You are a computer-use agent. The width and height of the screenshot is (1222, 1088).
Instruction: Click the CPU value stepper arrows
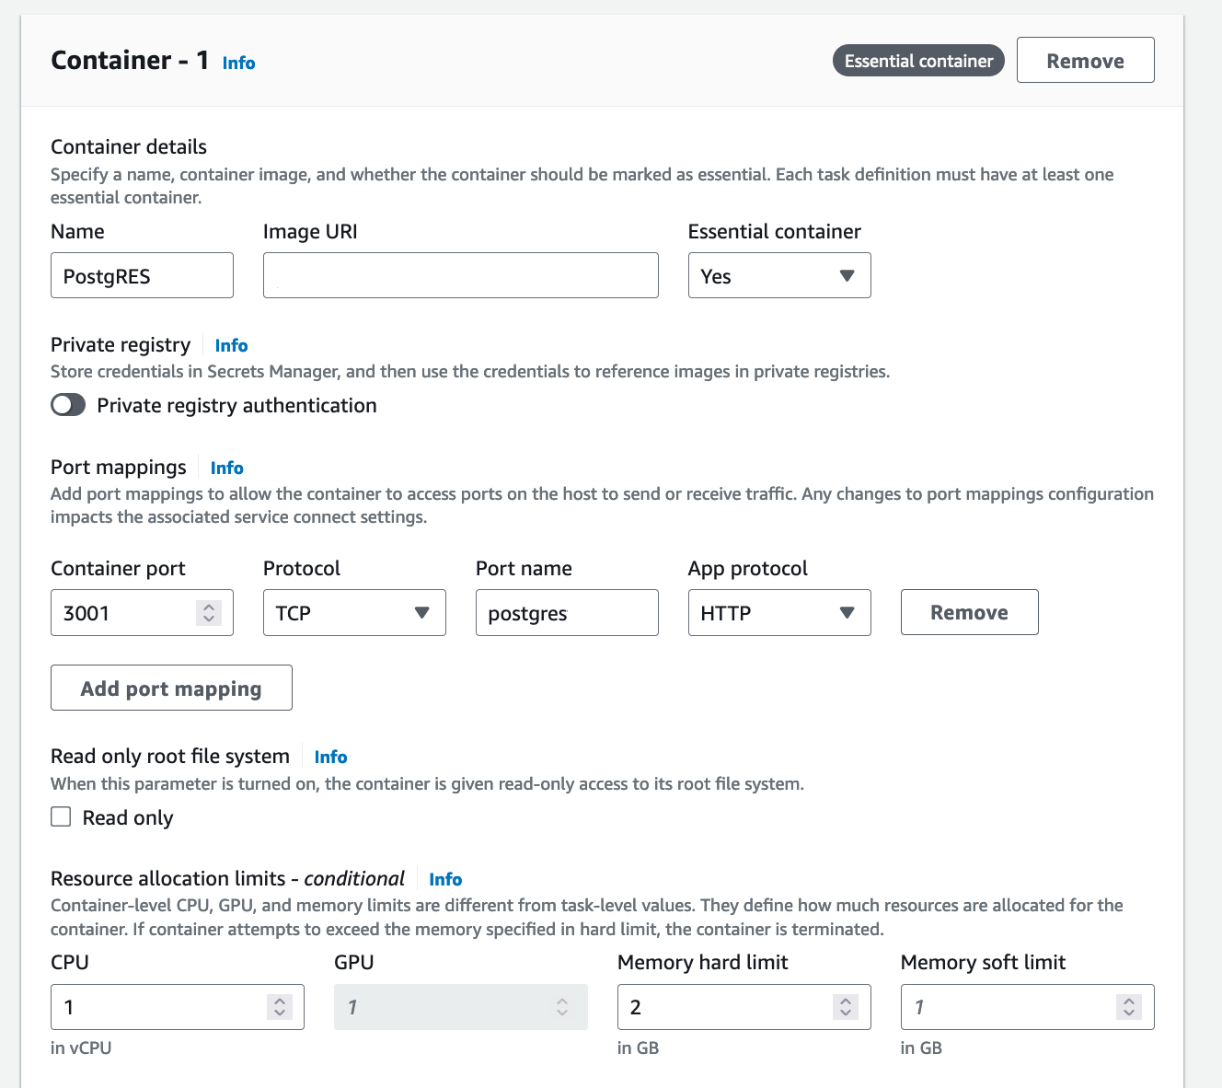(x=279, y=1007)
